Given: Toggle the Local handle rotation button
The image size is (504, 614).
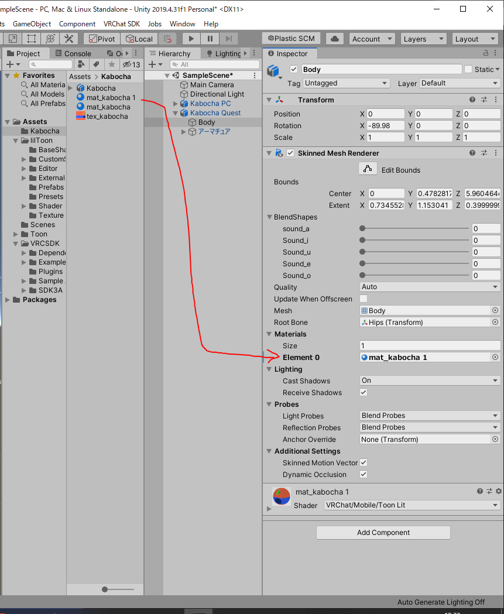Looking at the screenshot, I should point(139,39).
